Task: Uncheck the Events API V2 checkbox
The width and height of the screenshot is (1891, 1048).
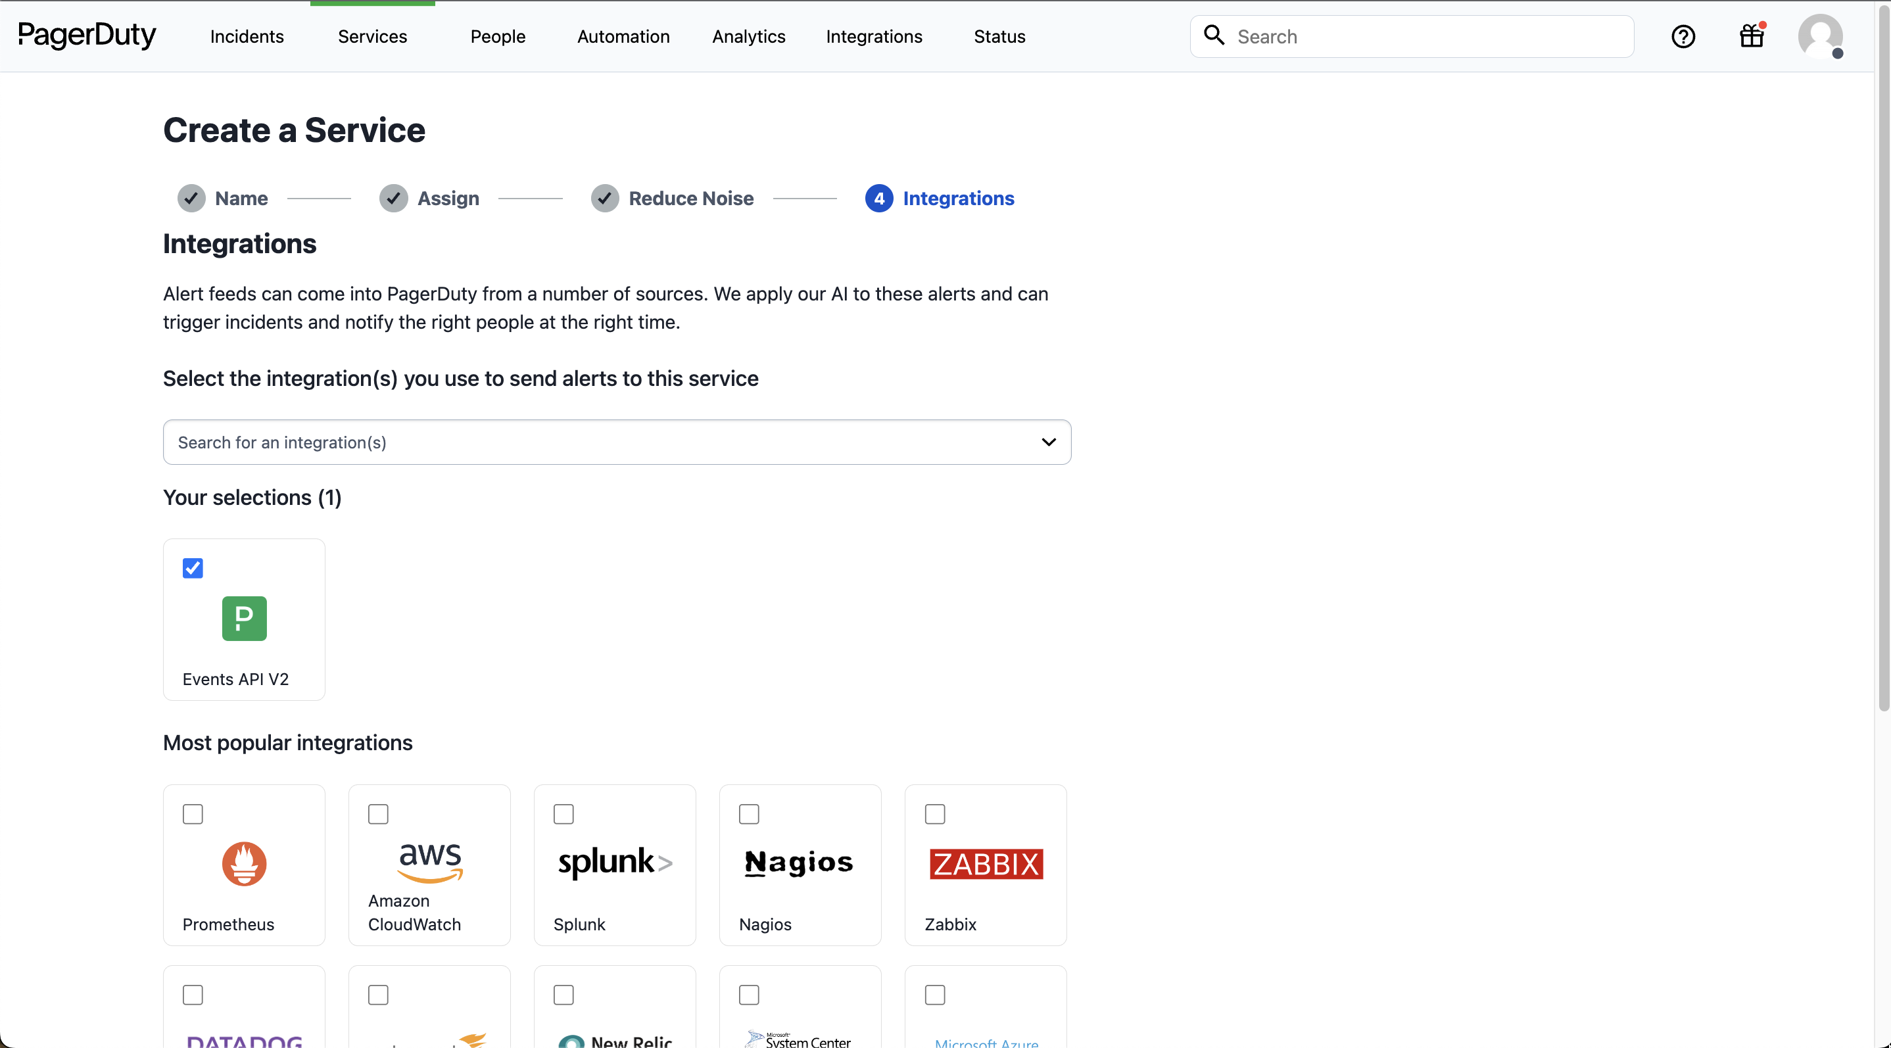Action: [x=193, y=568]
